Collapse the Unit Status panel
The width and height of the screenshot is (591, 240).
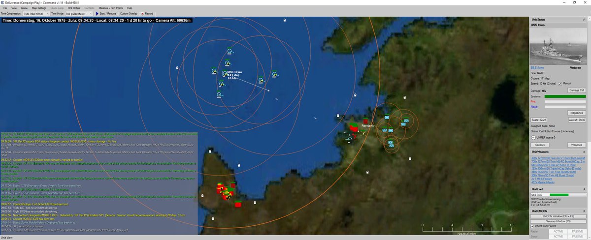pos(585,19)
